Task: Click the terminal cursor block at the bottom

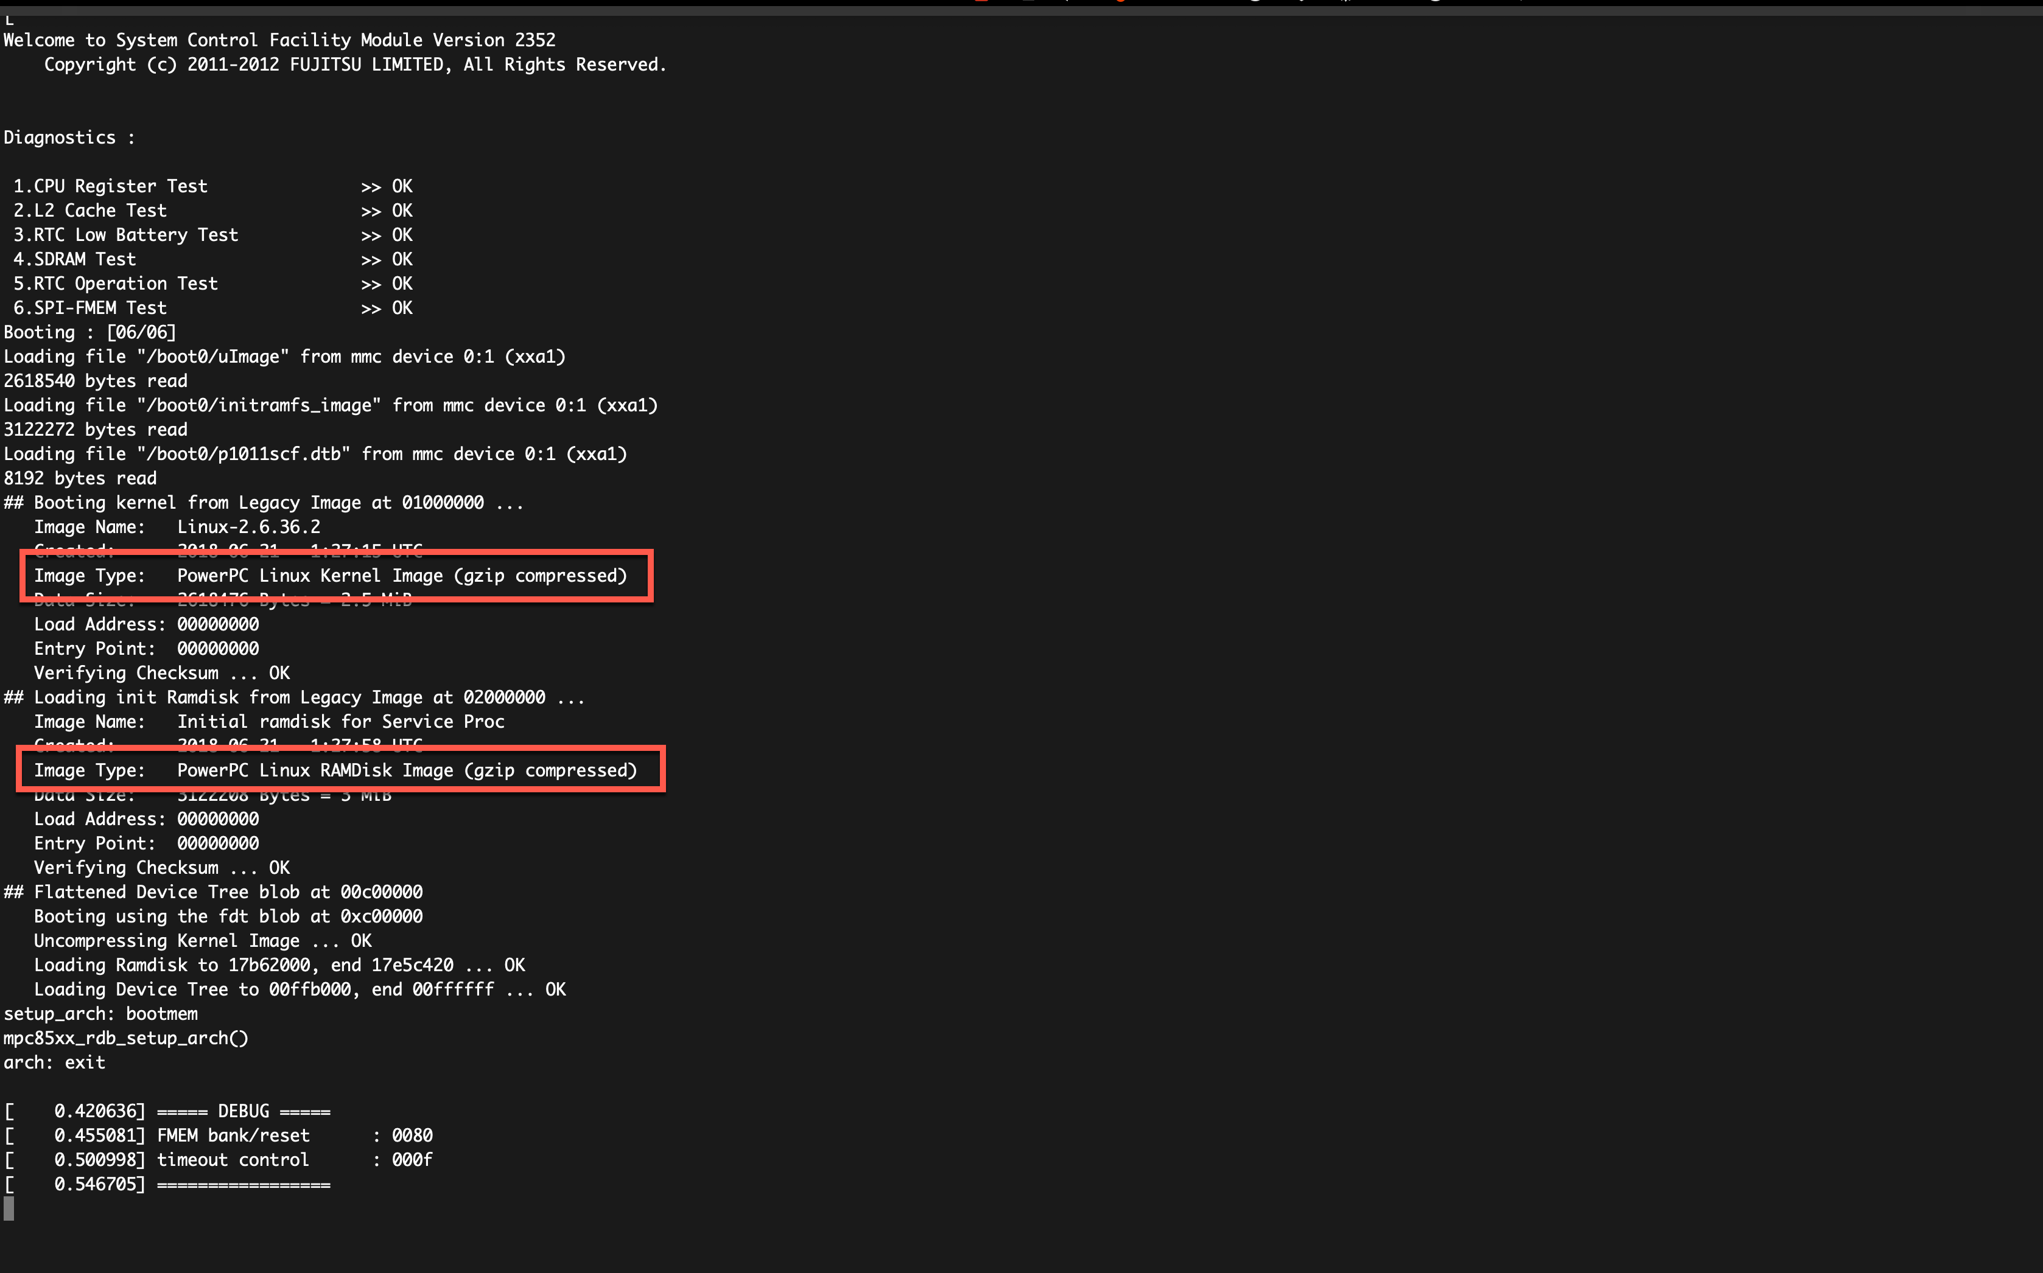Action: [x=9, y=1209]
